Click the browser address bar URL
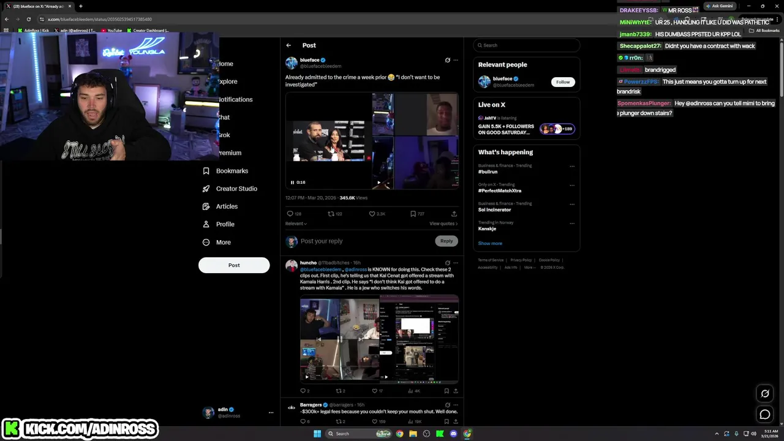784x441 pixels. [x=100, y=19]
